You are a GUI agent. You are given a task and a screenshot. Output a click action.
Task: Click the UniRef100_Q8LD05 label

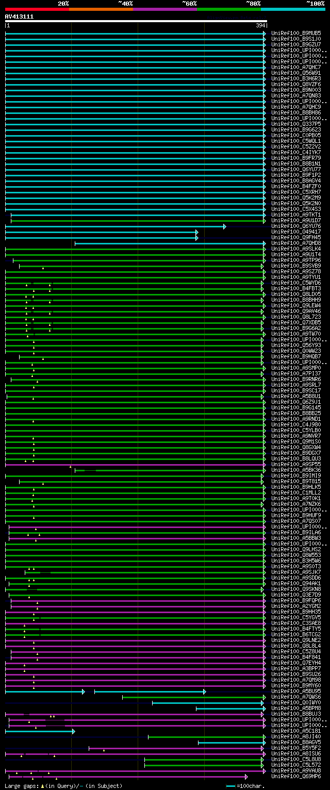coord(296,294)
